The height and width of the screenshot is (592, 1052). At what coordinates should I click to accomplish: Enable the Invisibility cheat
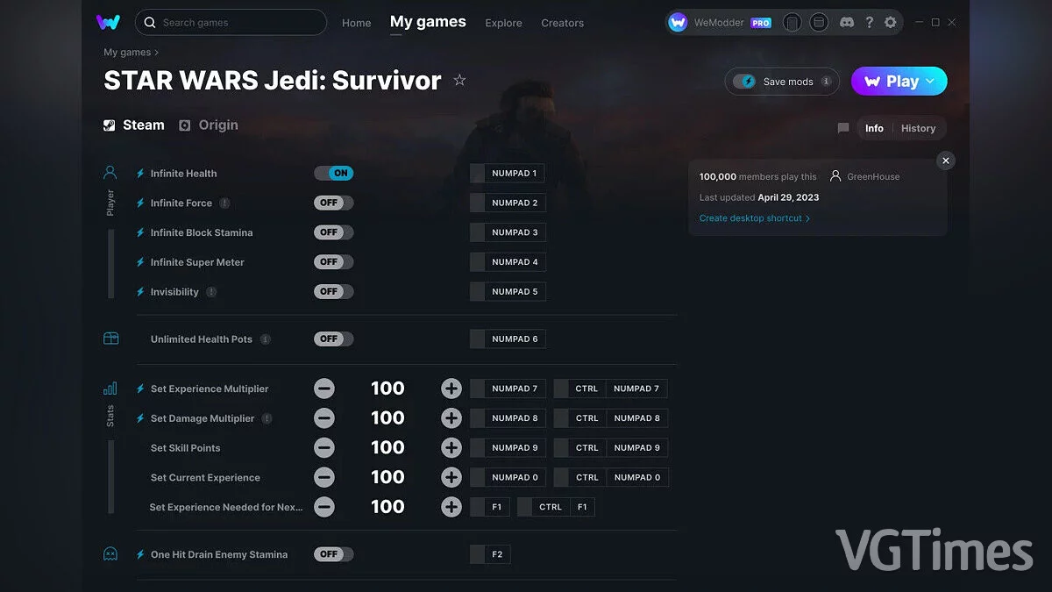pos(333,291)
